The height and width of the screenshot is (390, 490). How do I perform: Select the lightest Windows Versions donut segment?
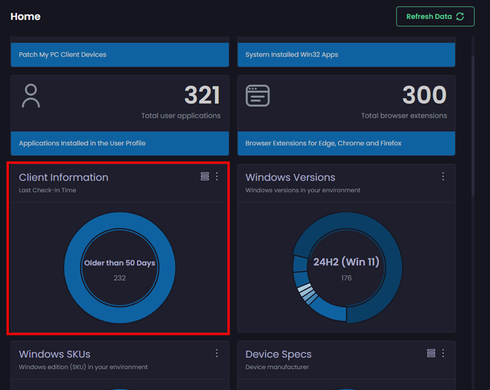point(303,289)
